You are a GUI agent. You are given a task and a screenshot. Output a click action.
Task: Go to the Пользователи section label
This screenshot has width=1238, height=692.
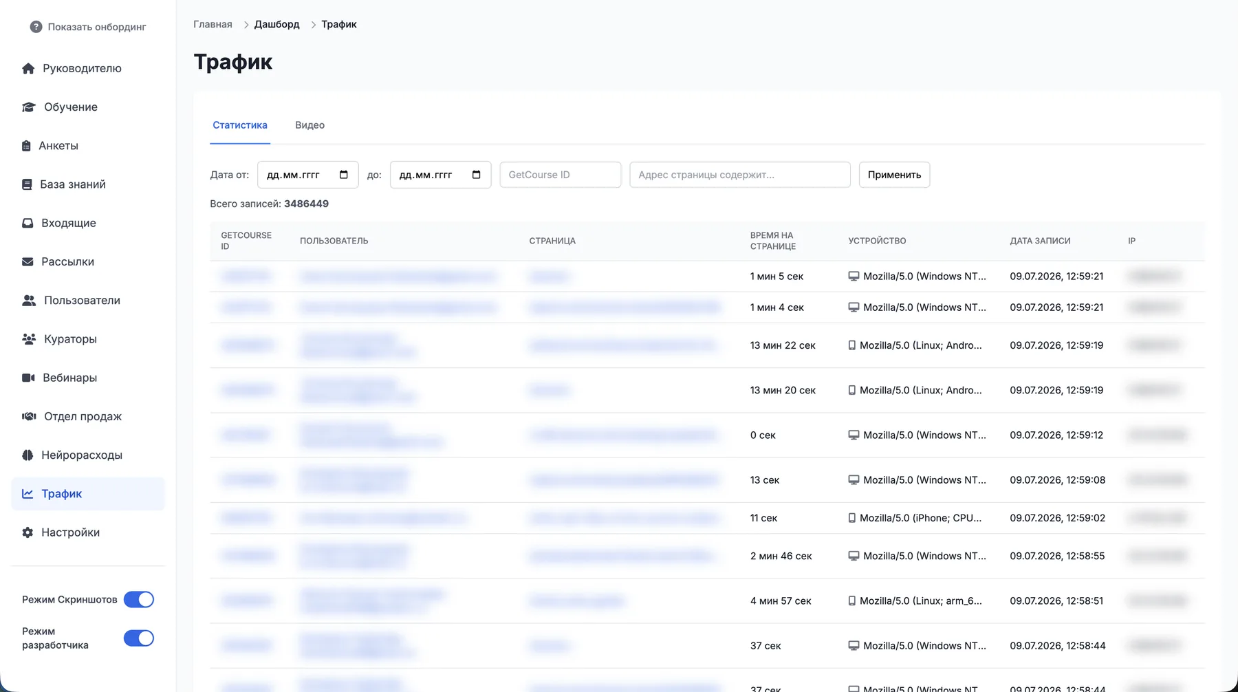tap(82, 301)
